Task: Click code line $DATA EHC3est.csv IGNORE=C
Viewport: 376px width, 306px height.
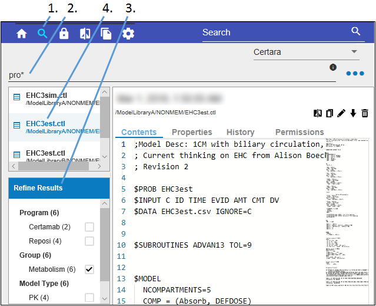Action: pos(193,211)
